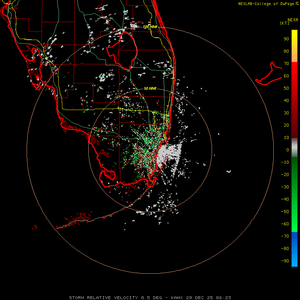This screenshot has height=300, width=300.
Task: Click the -20 scale value
Action: click(285, 175)
